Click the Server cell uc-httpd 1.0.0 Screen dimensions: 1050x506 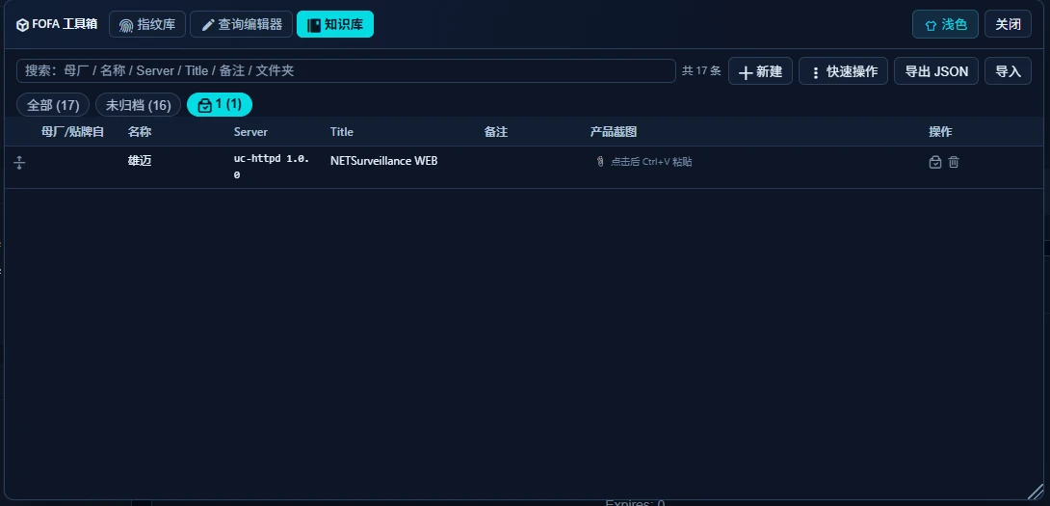[272, 168]
